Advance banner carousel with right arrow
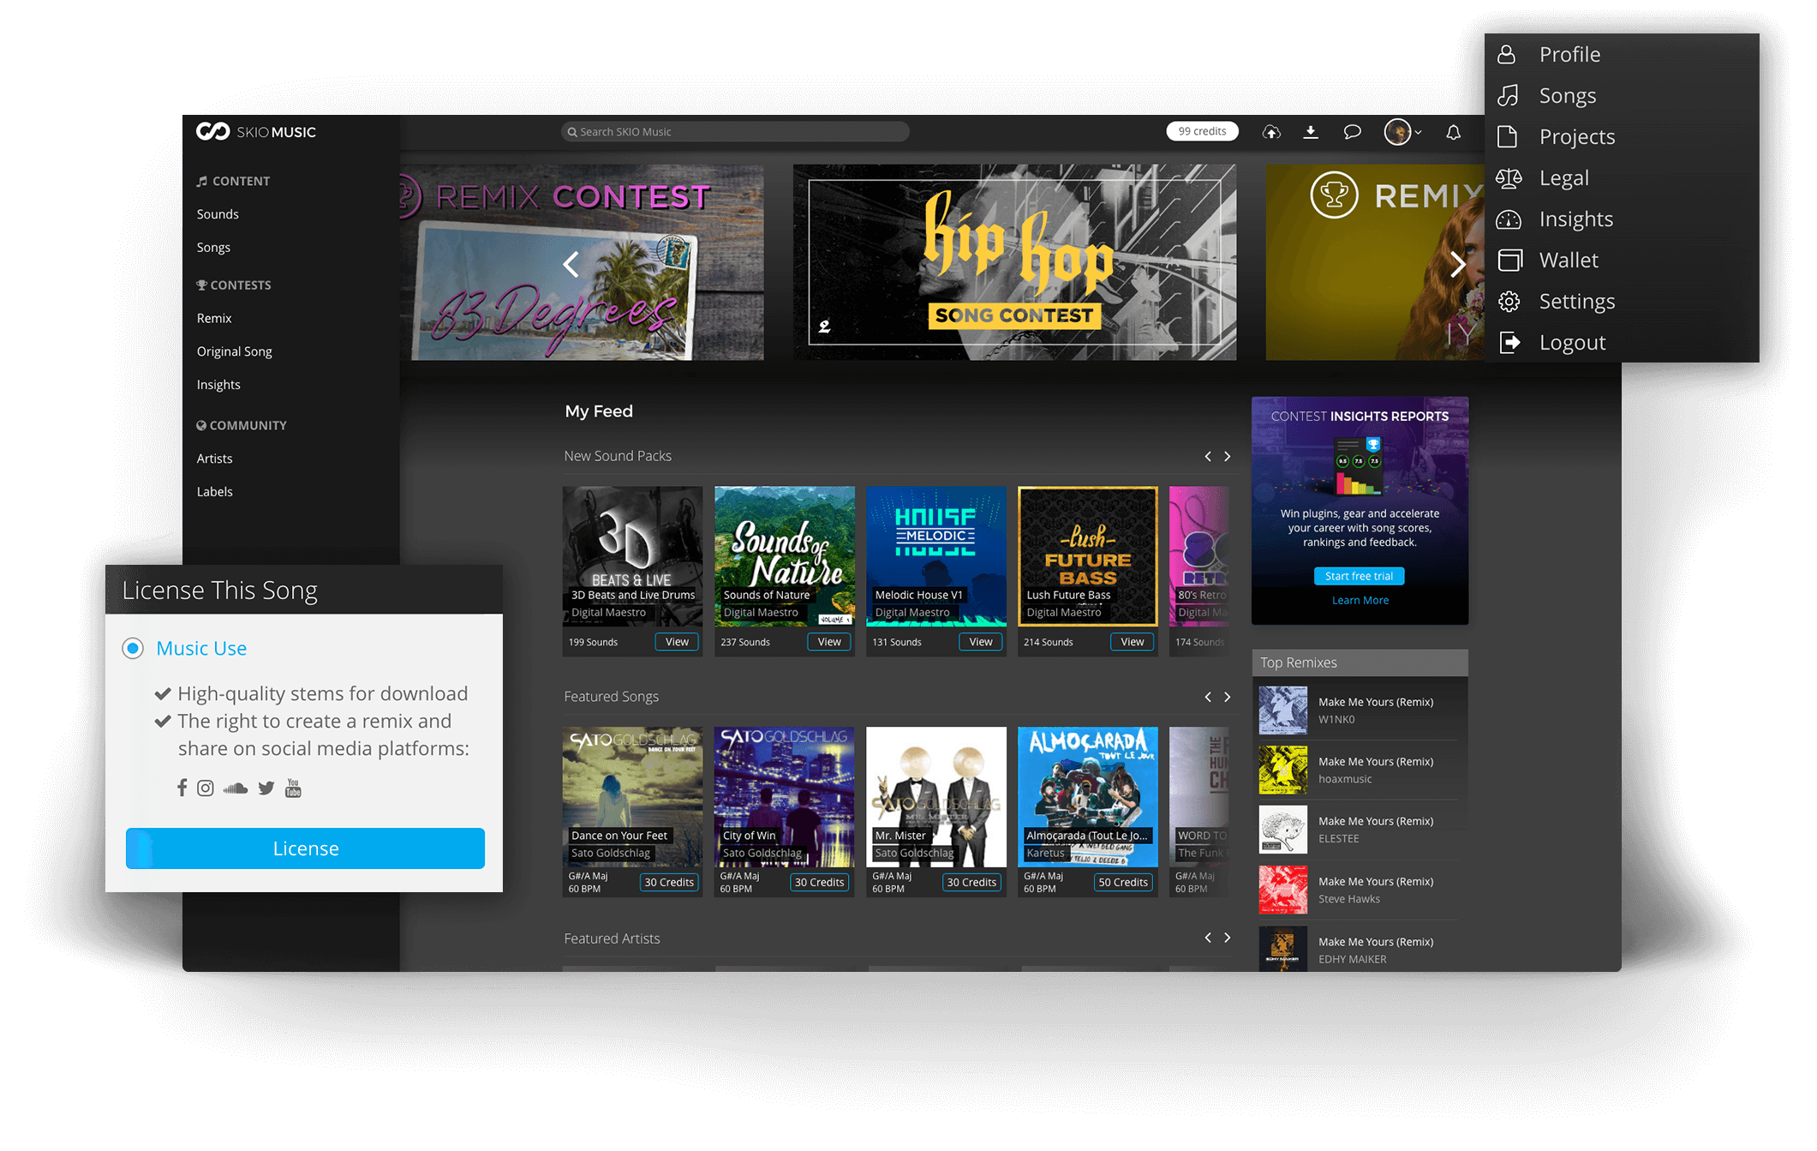The image size is (1817, 1151). (1457, 264)
